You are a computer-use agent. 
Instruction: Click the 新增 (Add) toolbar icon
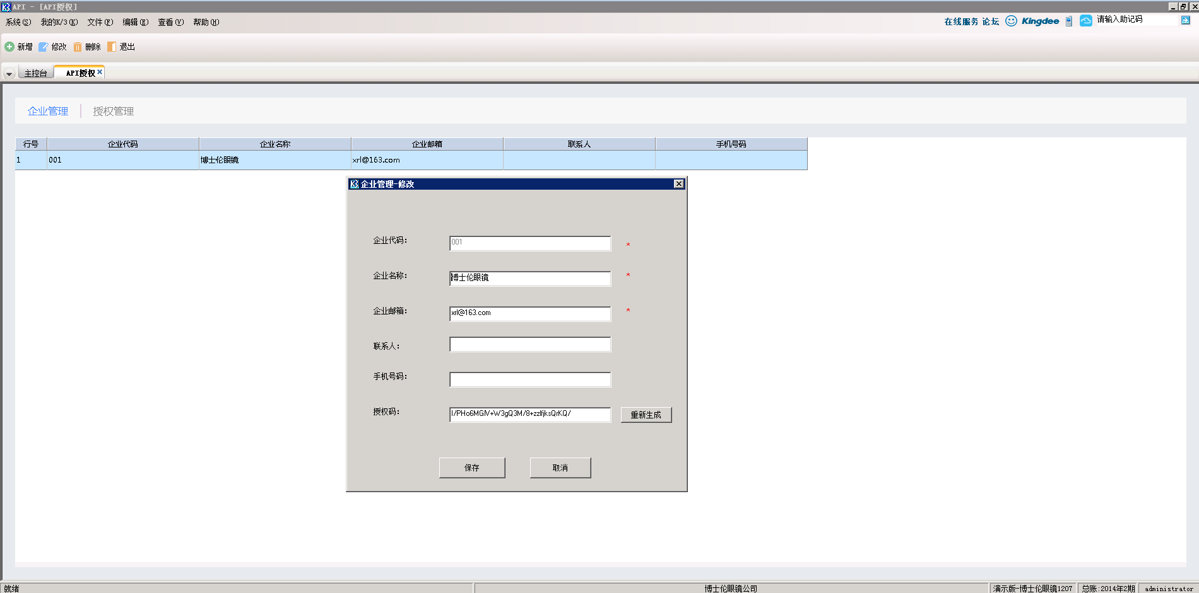tap(9, 47)
